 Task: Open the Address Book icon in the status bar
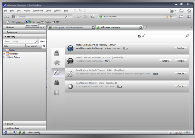(x=19, y=132)
